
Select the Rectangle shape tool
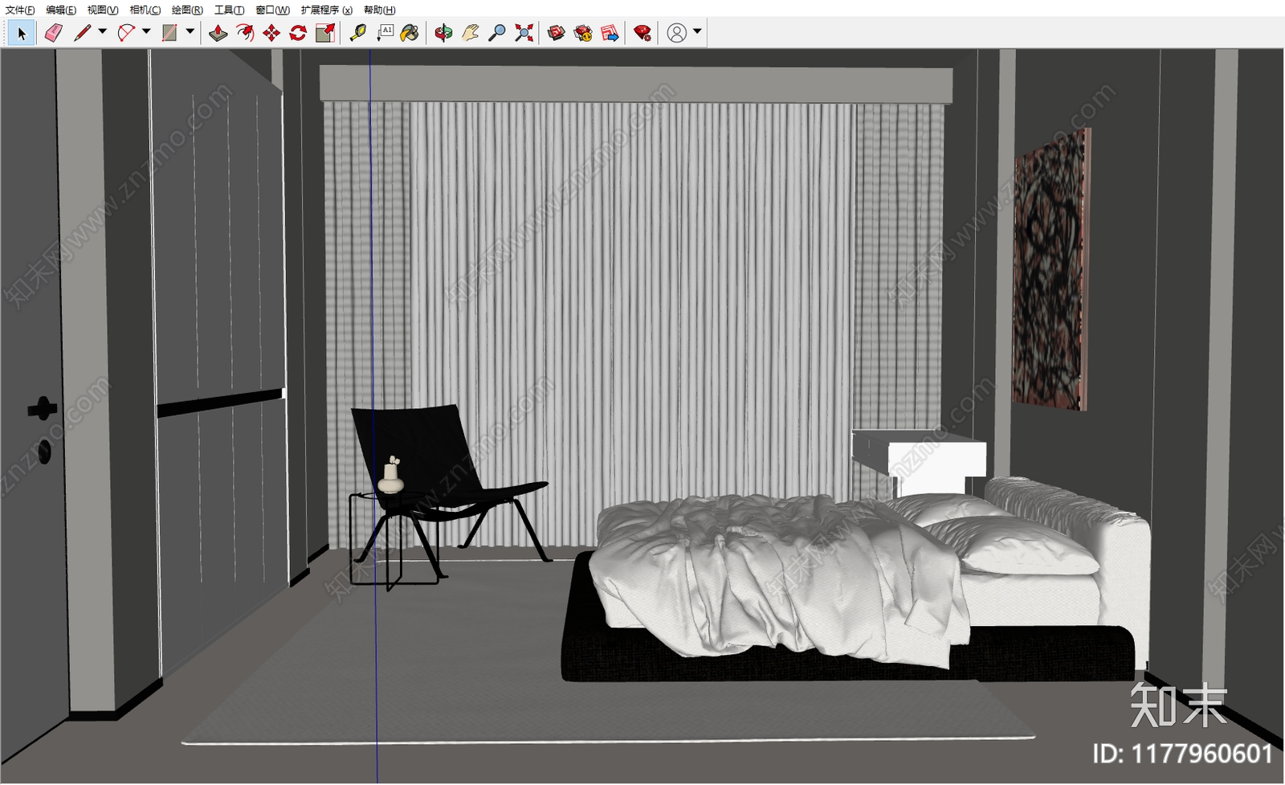point(169,33)
